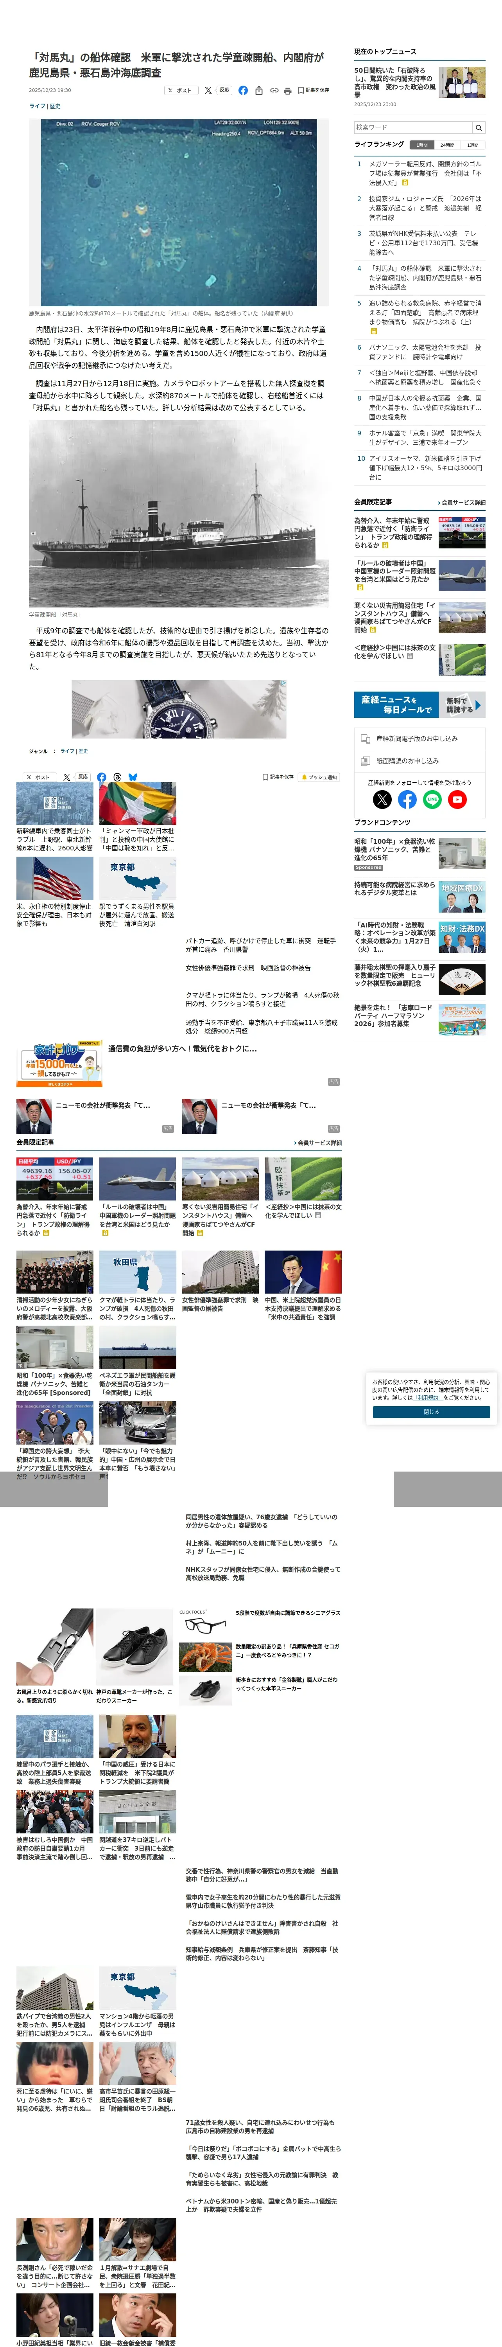The width and height of the screenshot is (502, 2347).
Task: Open the 利用規約 link in cookie notice
Action: 428,1397
